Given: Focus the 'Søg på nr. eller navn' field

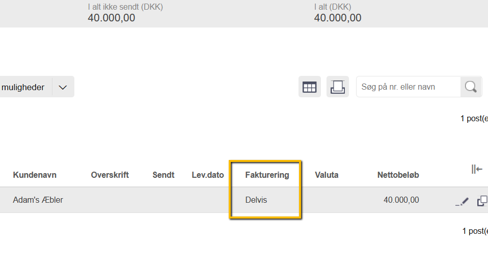Looking at the screenshot, I should (x=408, y=87).
